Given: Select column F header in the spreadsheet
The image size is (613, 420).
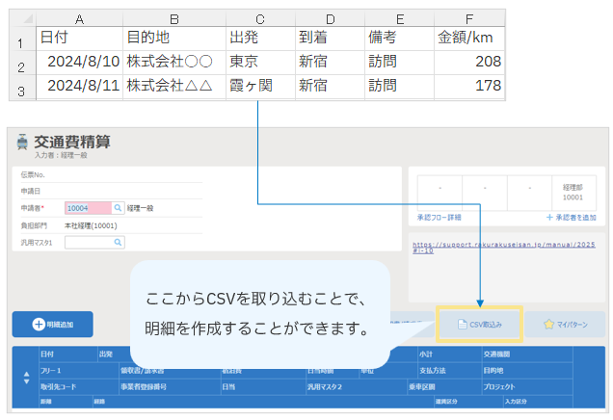Looking at the screenshot, I should [x=469, y=16].
